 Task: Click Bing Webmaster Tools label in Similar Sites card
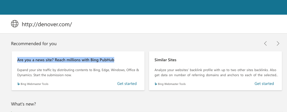[x=172, y=84]
